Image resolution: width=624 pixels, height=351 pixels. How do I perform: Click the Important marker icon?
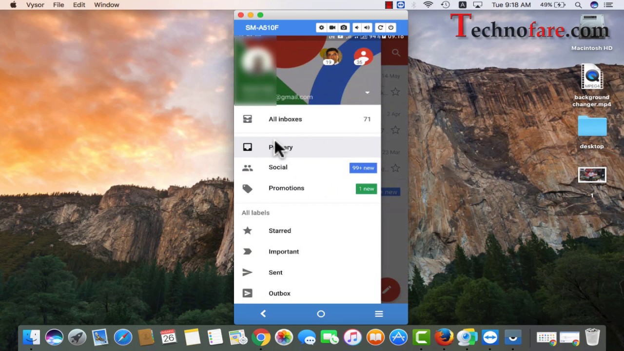pyautogui.click(x=247, y=252)
